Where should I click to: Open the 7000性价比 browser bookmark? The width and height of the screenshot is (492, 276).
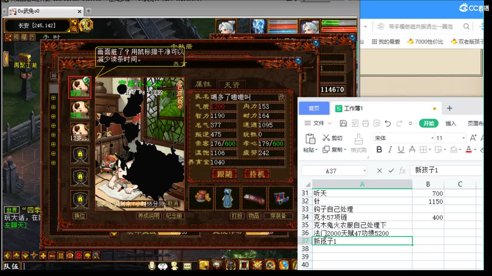[x=426, y=42]
